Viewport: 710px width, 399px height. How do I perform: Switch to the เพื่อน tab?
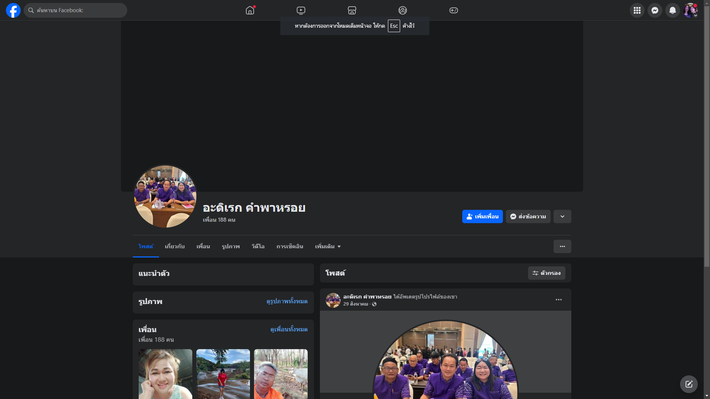pyautogui.click(x=203, y=246)
